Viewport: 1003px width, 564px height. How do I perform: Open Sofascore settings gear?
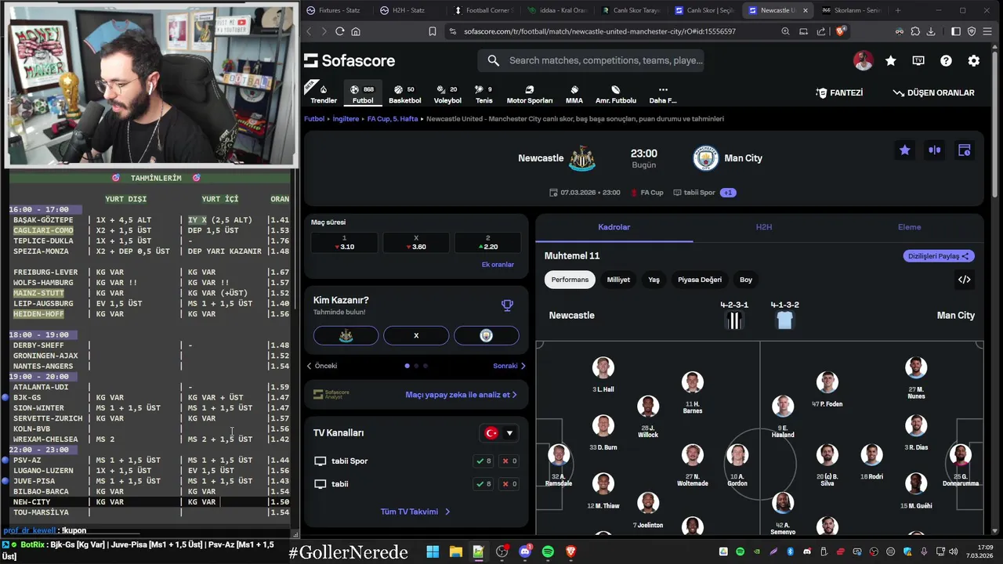pos(973,60)
